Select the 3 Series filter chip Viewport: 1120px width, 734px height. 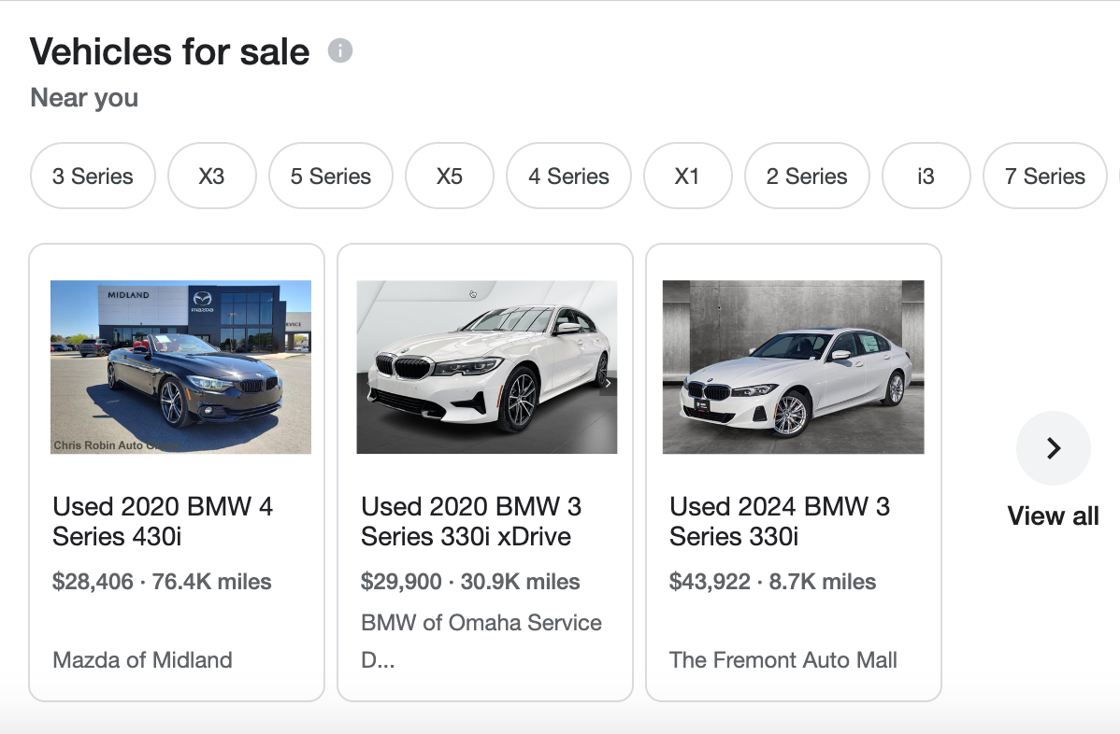point(93,176)
